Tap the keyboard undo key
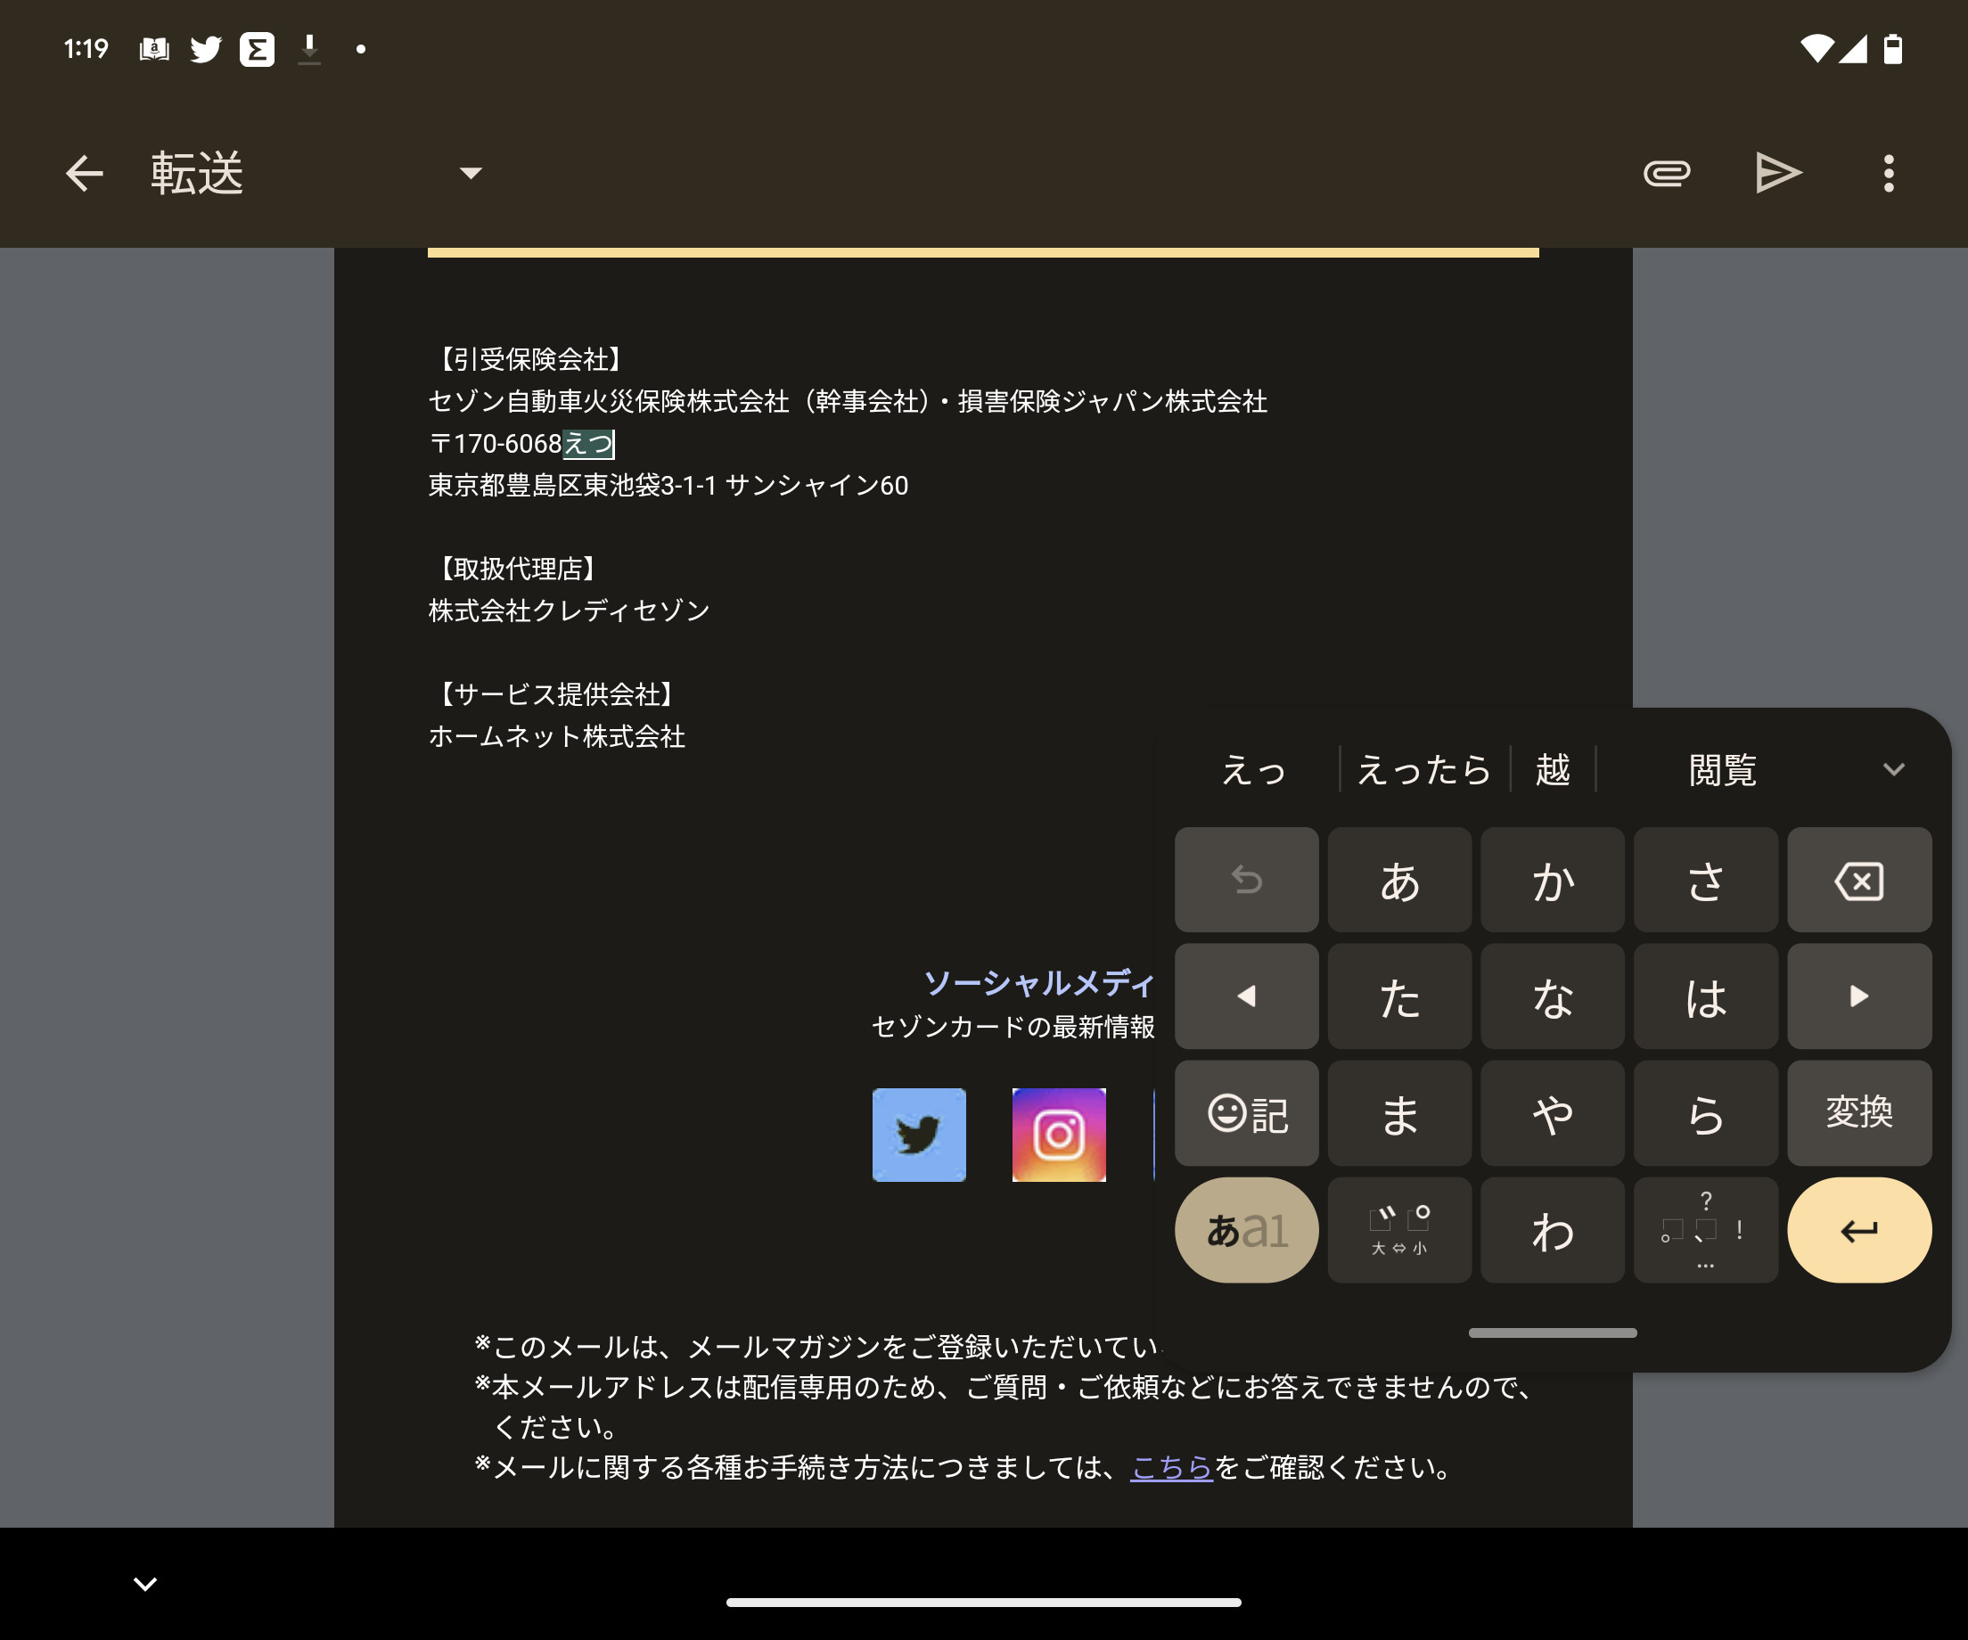Viewport: 1968px width, 1640px height. tap(1246, 880)
